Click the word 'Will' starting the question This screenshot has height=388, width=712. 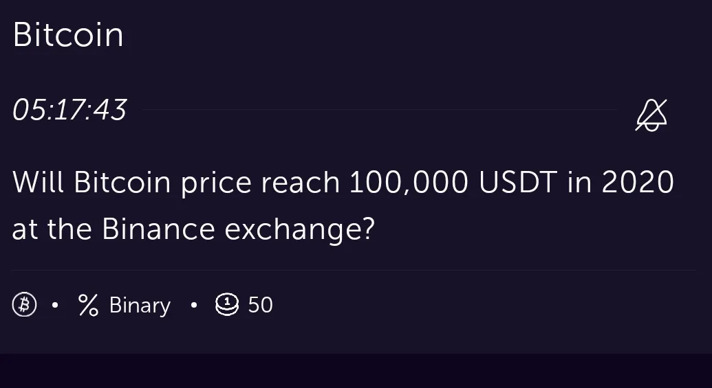coord(38,182)
